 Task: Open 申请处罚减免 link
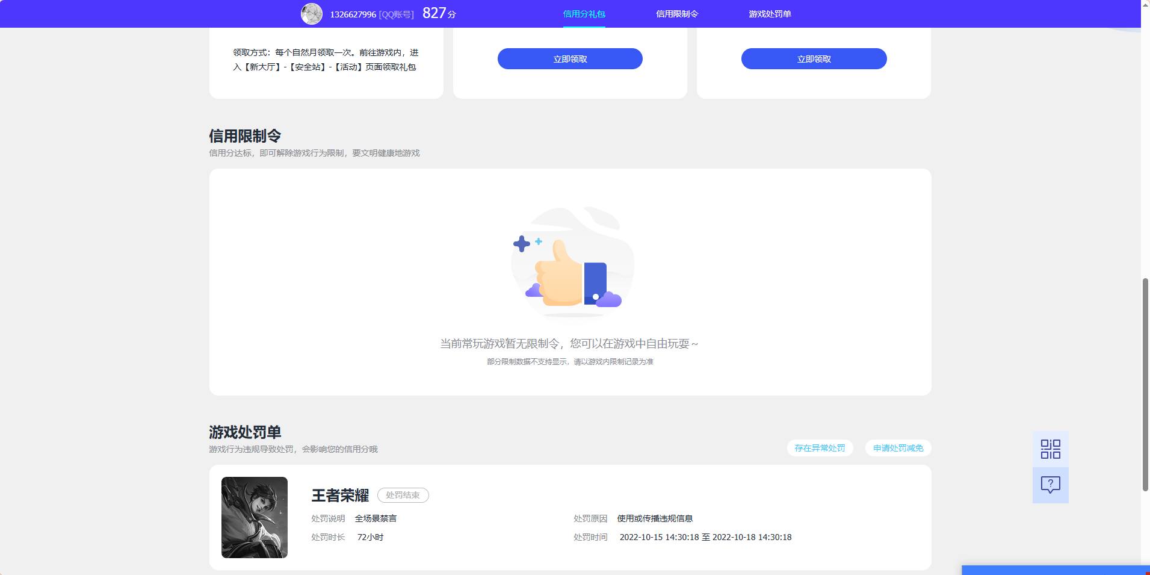pyautogui.click(x=898, y=448)
